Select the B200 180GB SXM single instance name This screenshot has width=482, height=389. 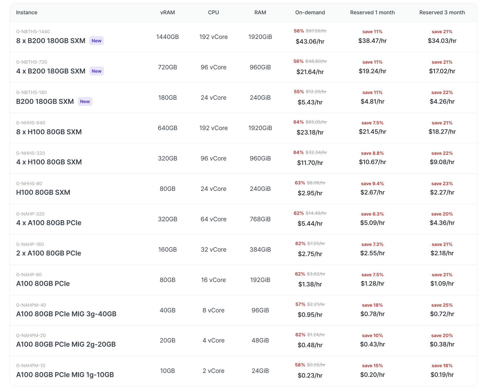click(45, 102)
